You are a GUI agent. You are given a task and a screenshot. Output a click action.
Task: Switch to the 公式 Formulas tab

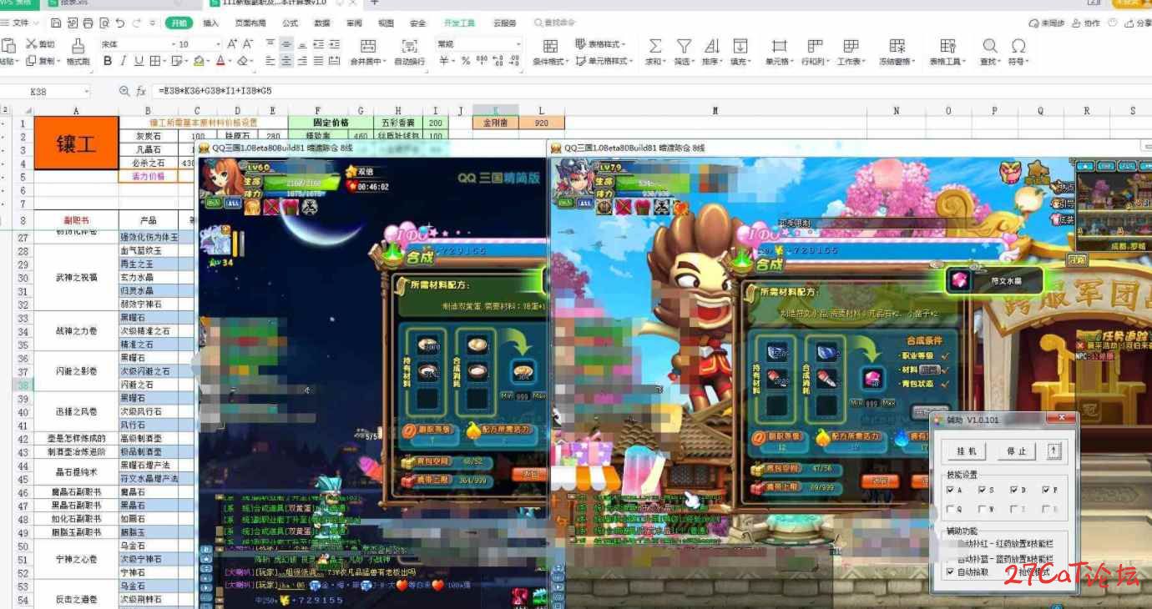tap(291, 23)
